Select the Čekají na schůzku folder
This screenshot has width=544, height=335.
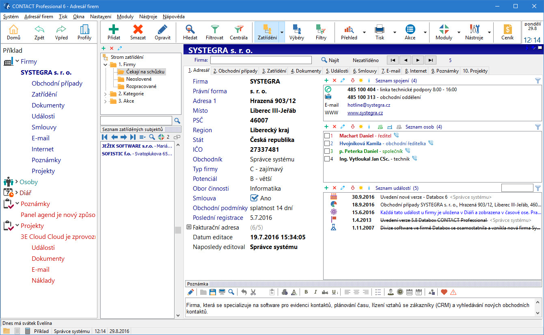tap(145, 72)
